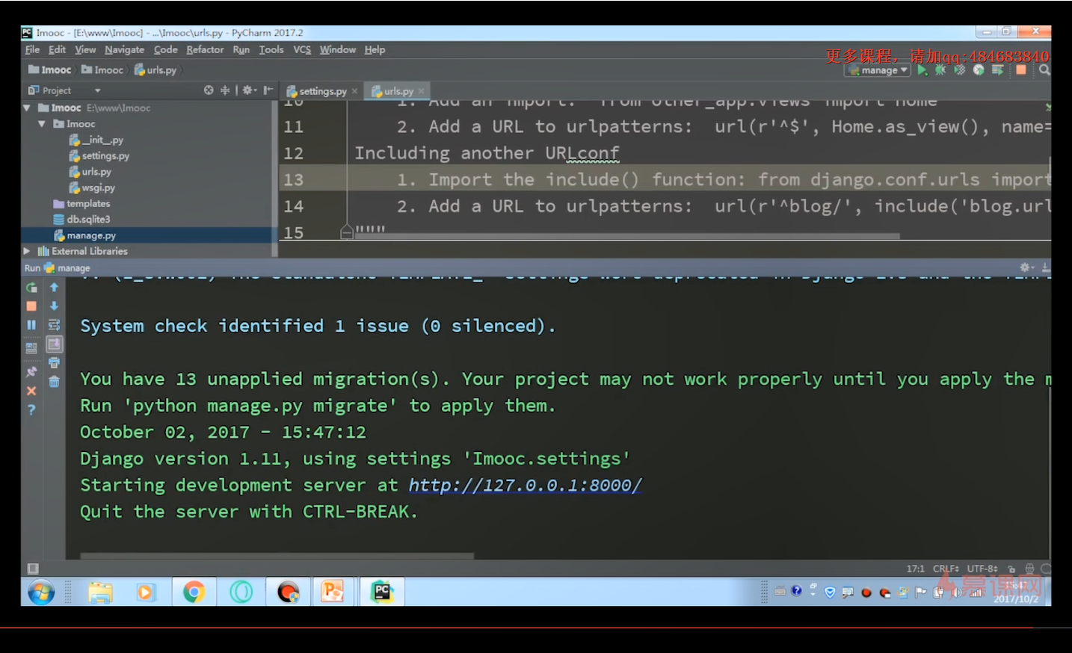This screenshot has height=653, width=1072.
Task: Change line separator CRLF in status bar
Action: click(x=946, y=569)
